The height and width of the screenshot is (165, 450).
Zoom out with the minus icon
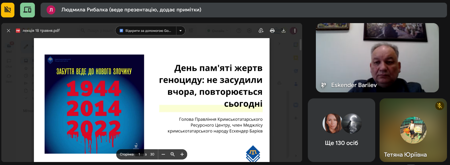pyautogui.click(x=163, y=154)
